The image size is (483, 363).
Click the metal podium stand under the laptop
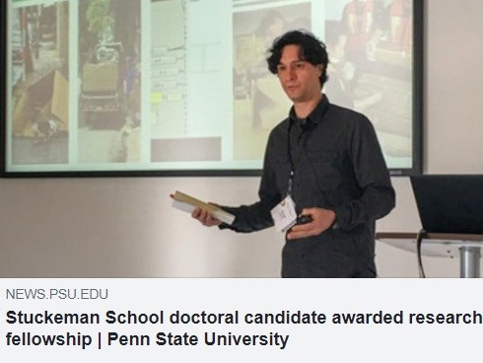click(x=470, y=261)
